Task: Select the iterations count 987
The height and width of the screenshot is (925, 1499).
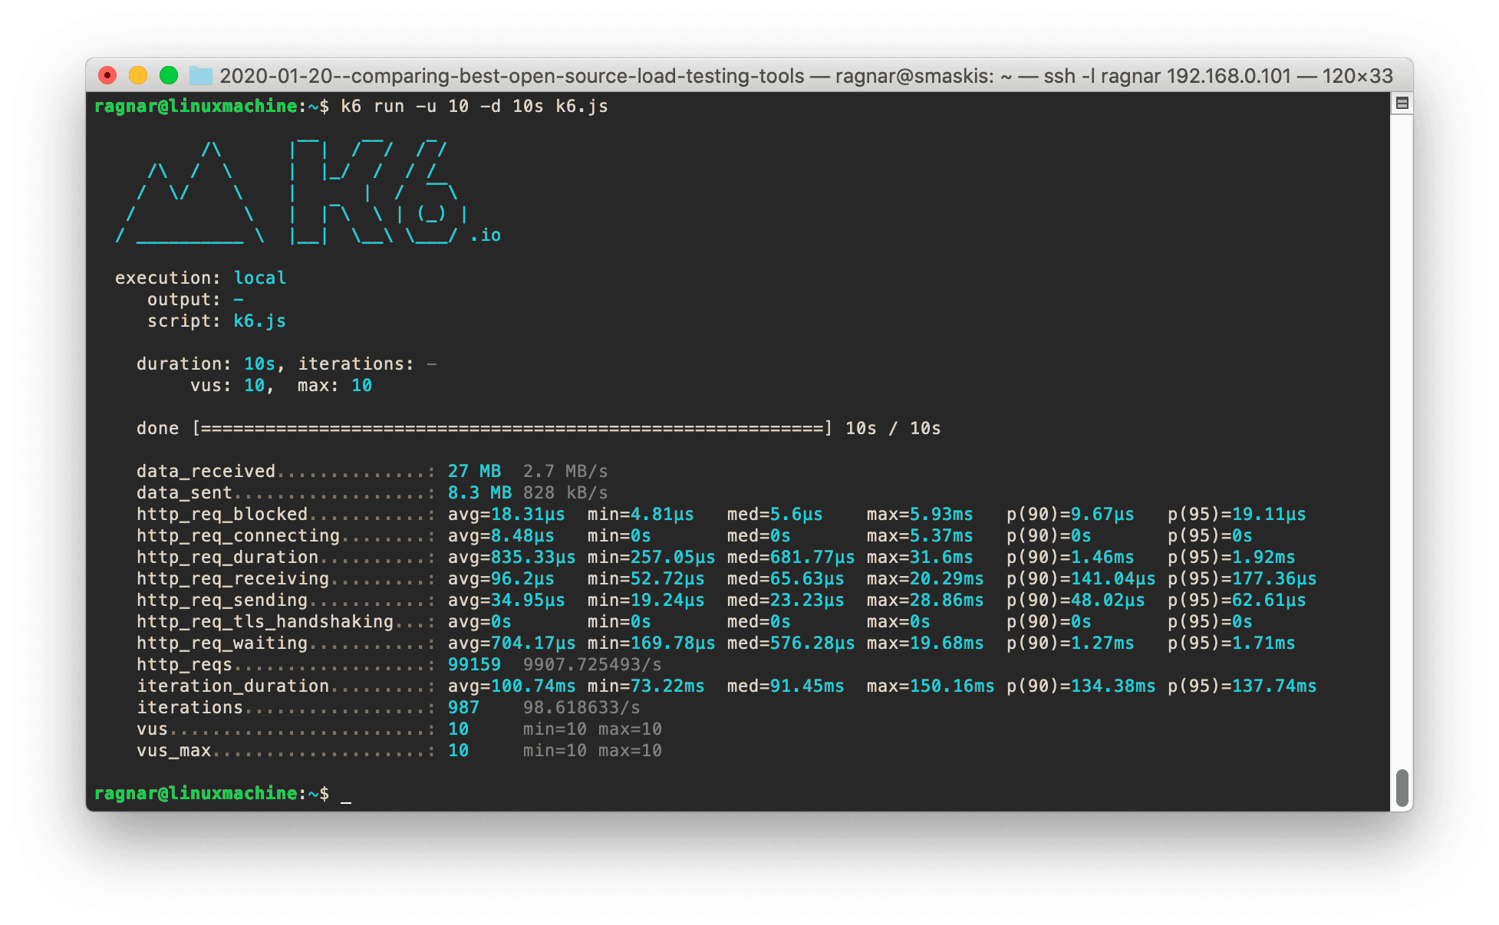Action: [x=464, y=706]
